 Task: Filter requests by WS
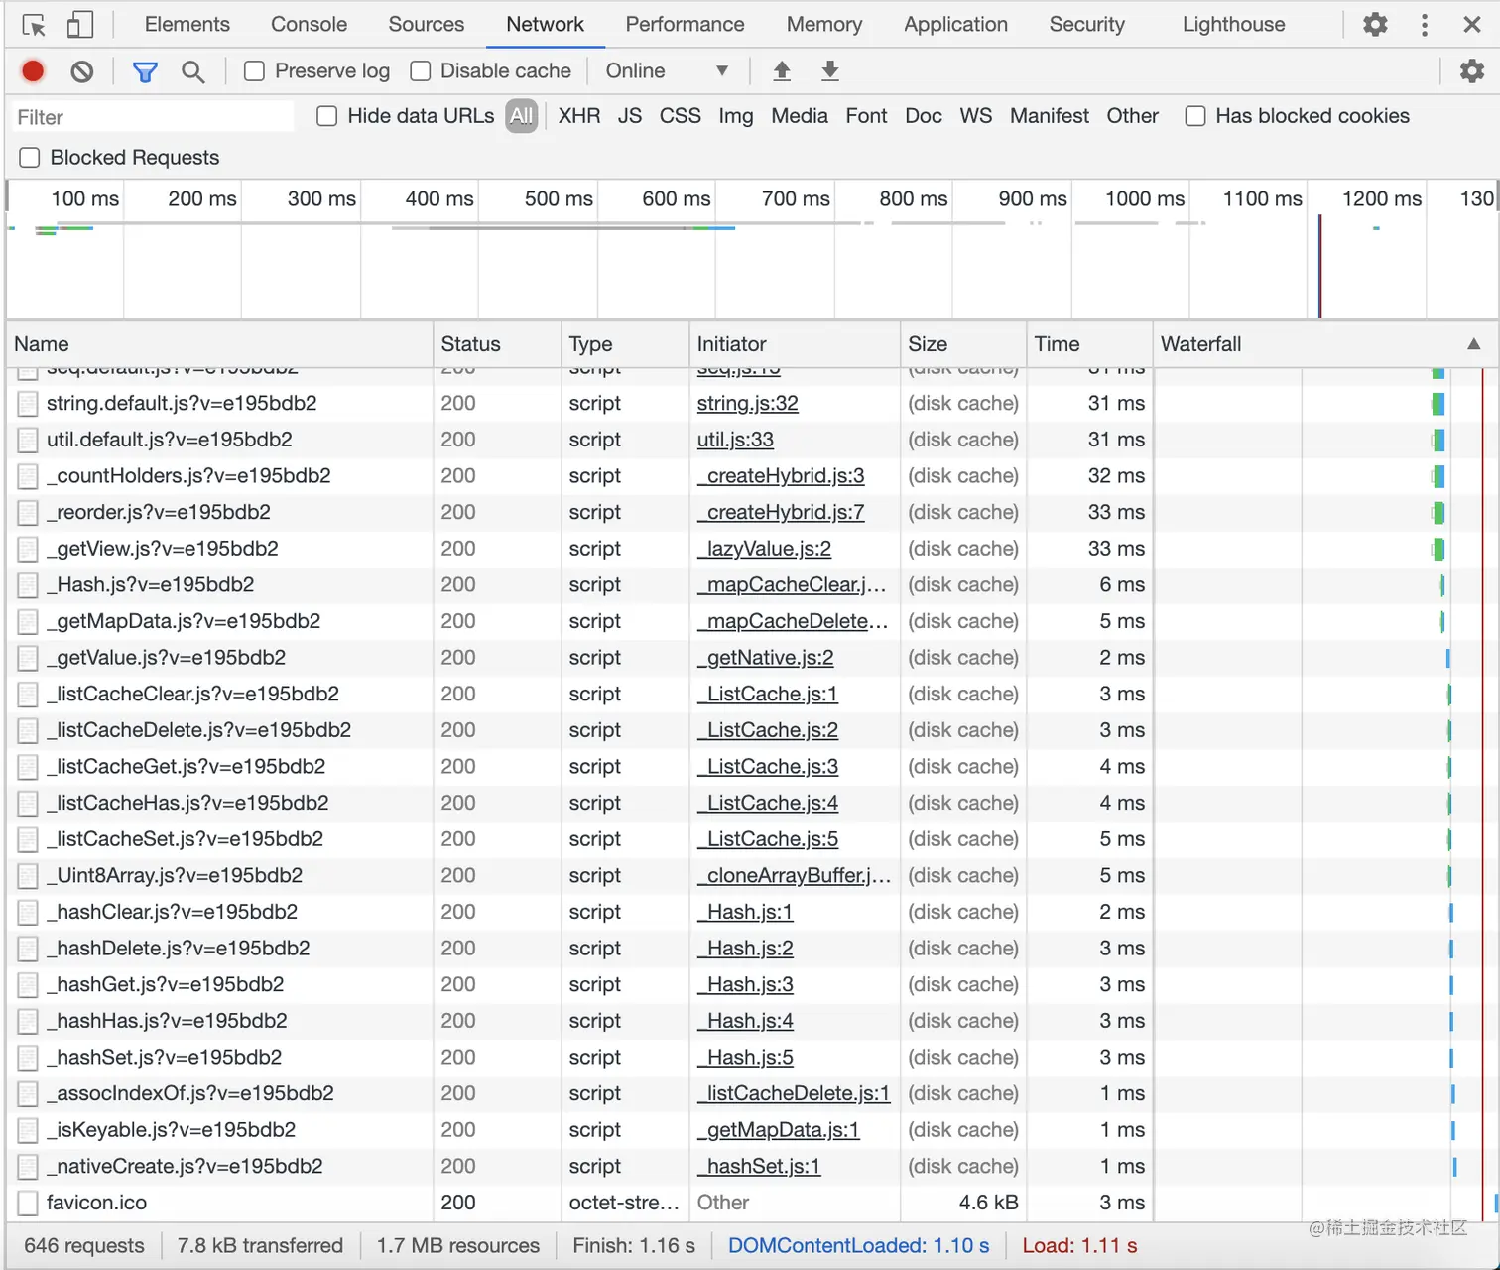pyautogui.click(x=976, y=116)
